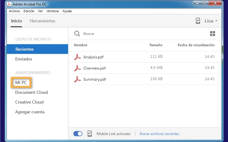Select the Inicio tab
228x142 pixels.
point(16,21)
